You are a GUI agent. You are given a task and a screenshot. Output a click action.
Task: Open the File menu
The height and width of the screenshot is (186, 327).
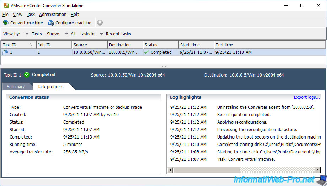point(5,15)
